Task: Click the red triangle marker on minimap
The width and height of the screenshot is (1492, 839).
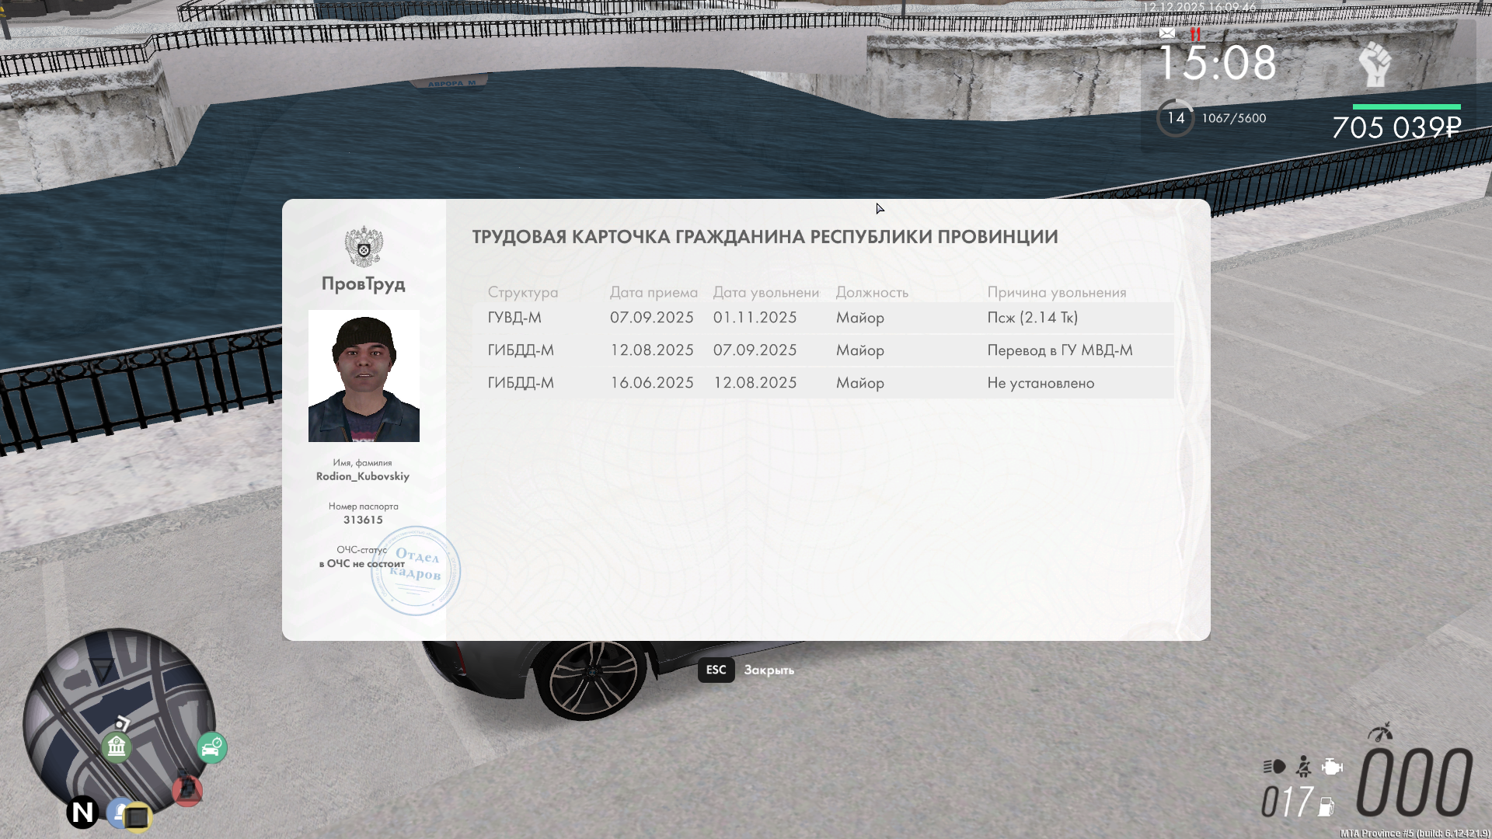Action: (x=187, y=790)
